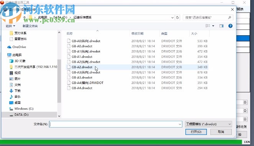Sort files by the 修改日期 column

point(138,34)
